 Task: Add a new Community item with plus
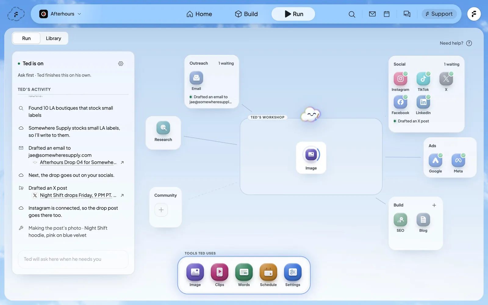click(x=161, y=210)
